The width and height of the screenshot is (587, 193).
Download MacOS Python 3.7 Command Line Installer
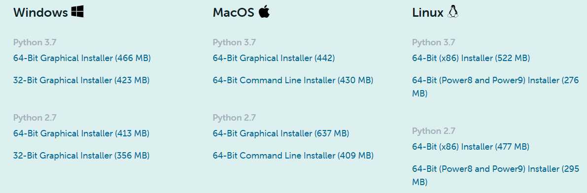point(293,80)
